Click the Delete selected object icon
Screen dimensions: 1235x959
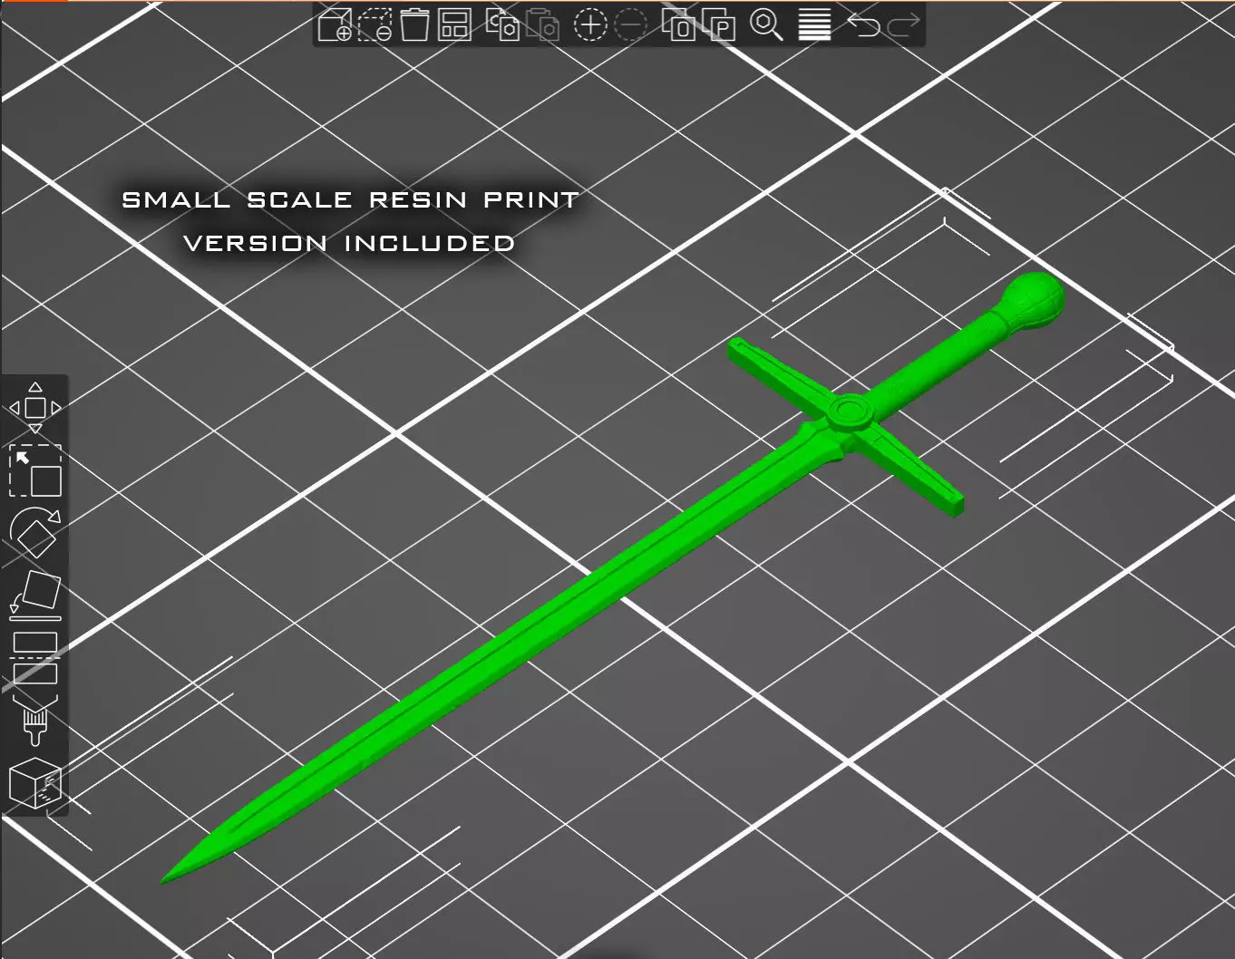[x=374, y=24]
